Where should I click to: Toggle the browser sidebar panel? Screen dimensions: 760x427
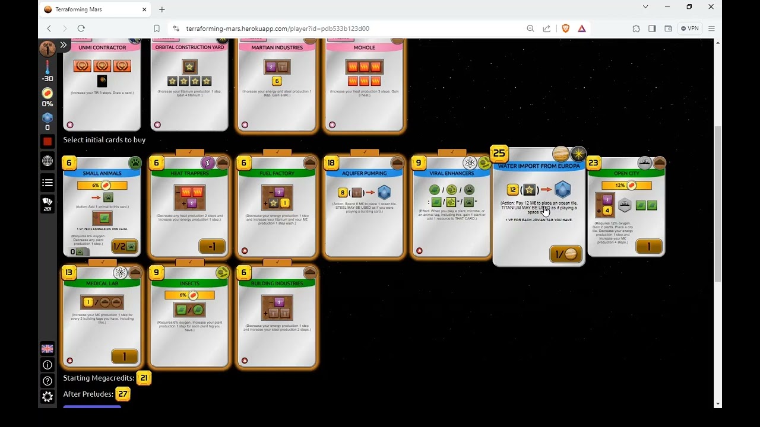pyautogui.click(x=652, y=28)
